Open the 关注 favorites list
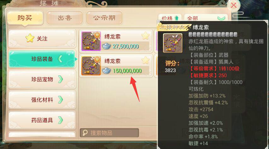269x149 pixels. pos(42,38)
